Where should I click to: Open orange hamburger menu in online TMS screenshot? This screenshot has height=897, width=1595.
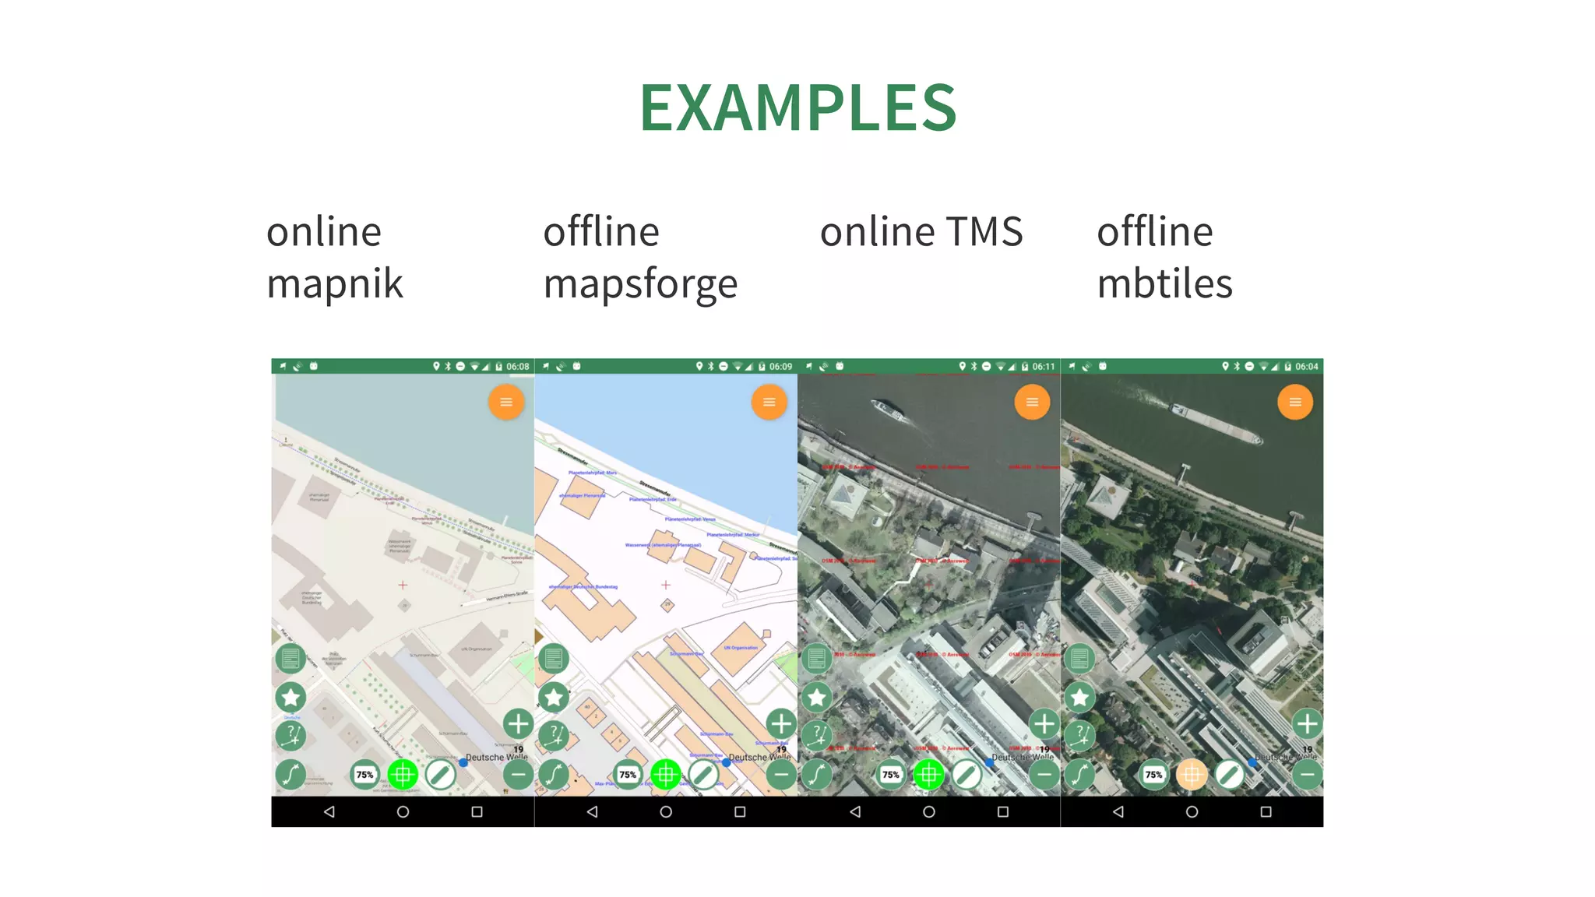click(1032, 403)
